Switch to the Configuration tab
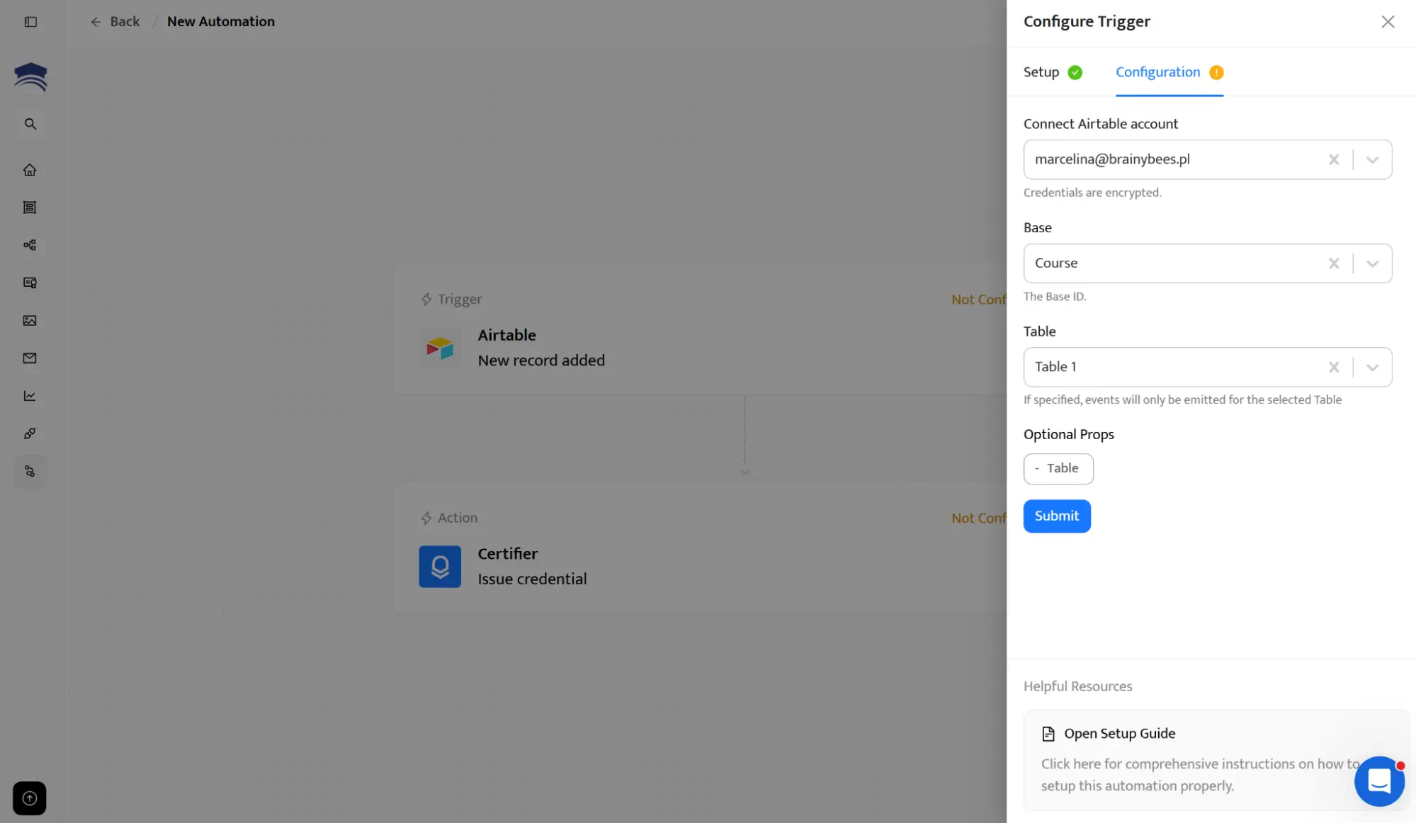Image resolution: width=1416 pixels, height=823 pixels. click(x=1157, y=72)
